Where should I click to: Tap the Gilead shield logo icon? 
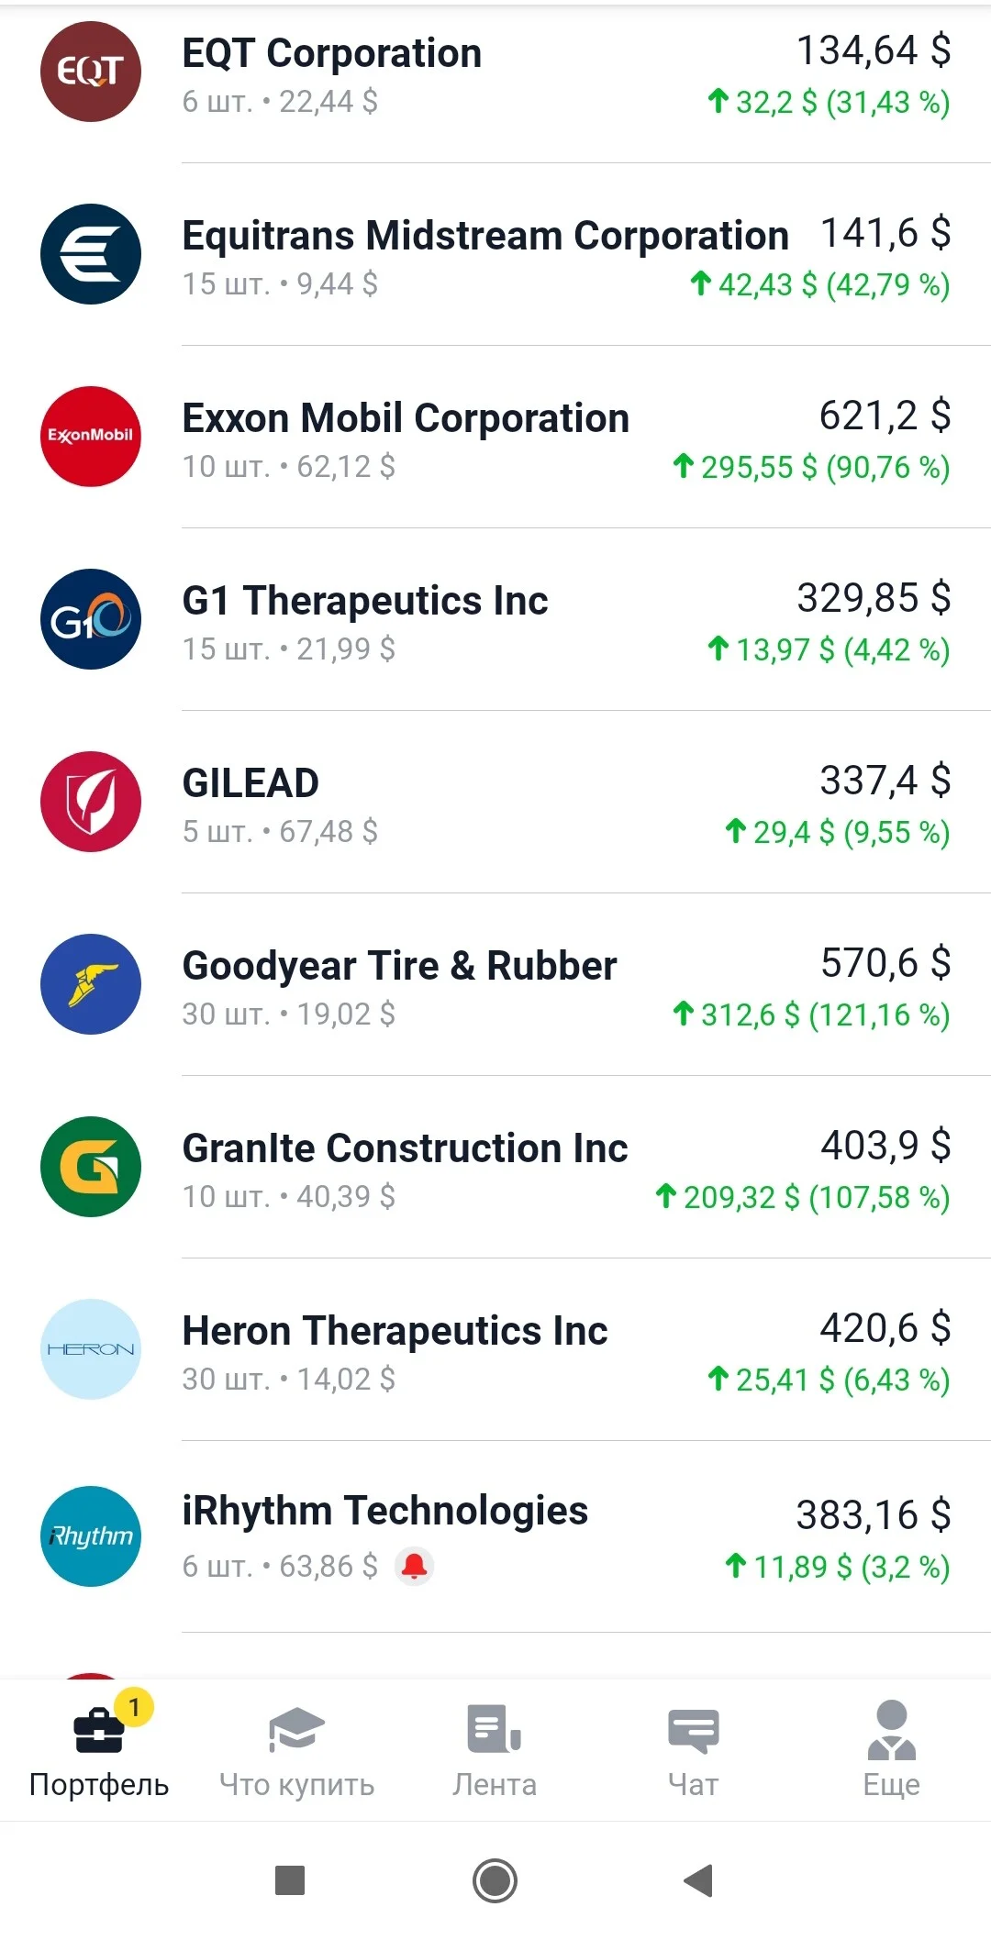[91, 802]
